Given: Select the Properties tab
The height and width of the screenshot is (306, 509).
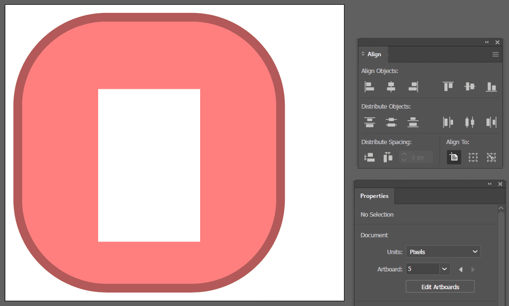Looking at the screenshot, I should (374, 196).
